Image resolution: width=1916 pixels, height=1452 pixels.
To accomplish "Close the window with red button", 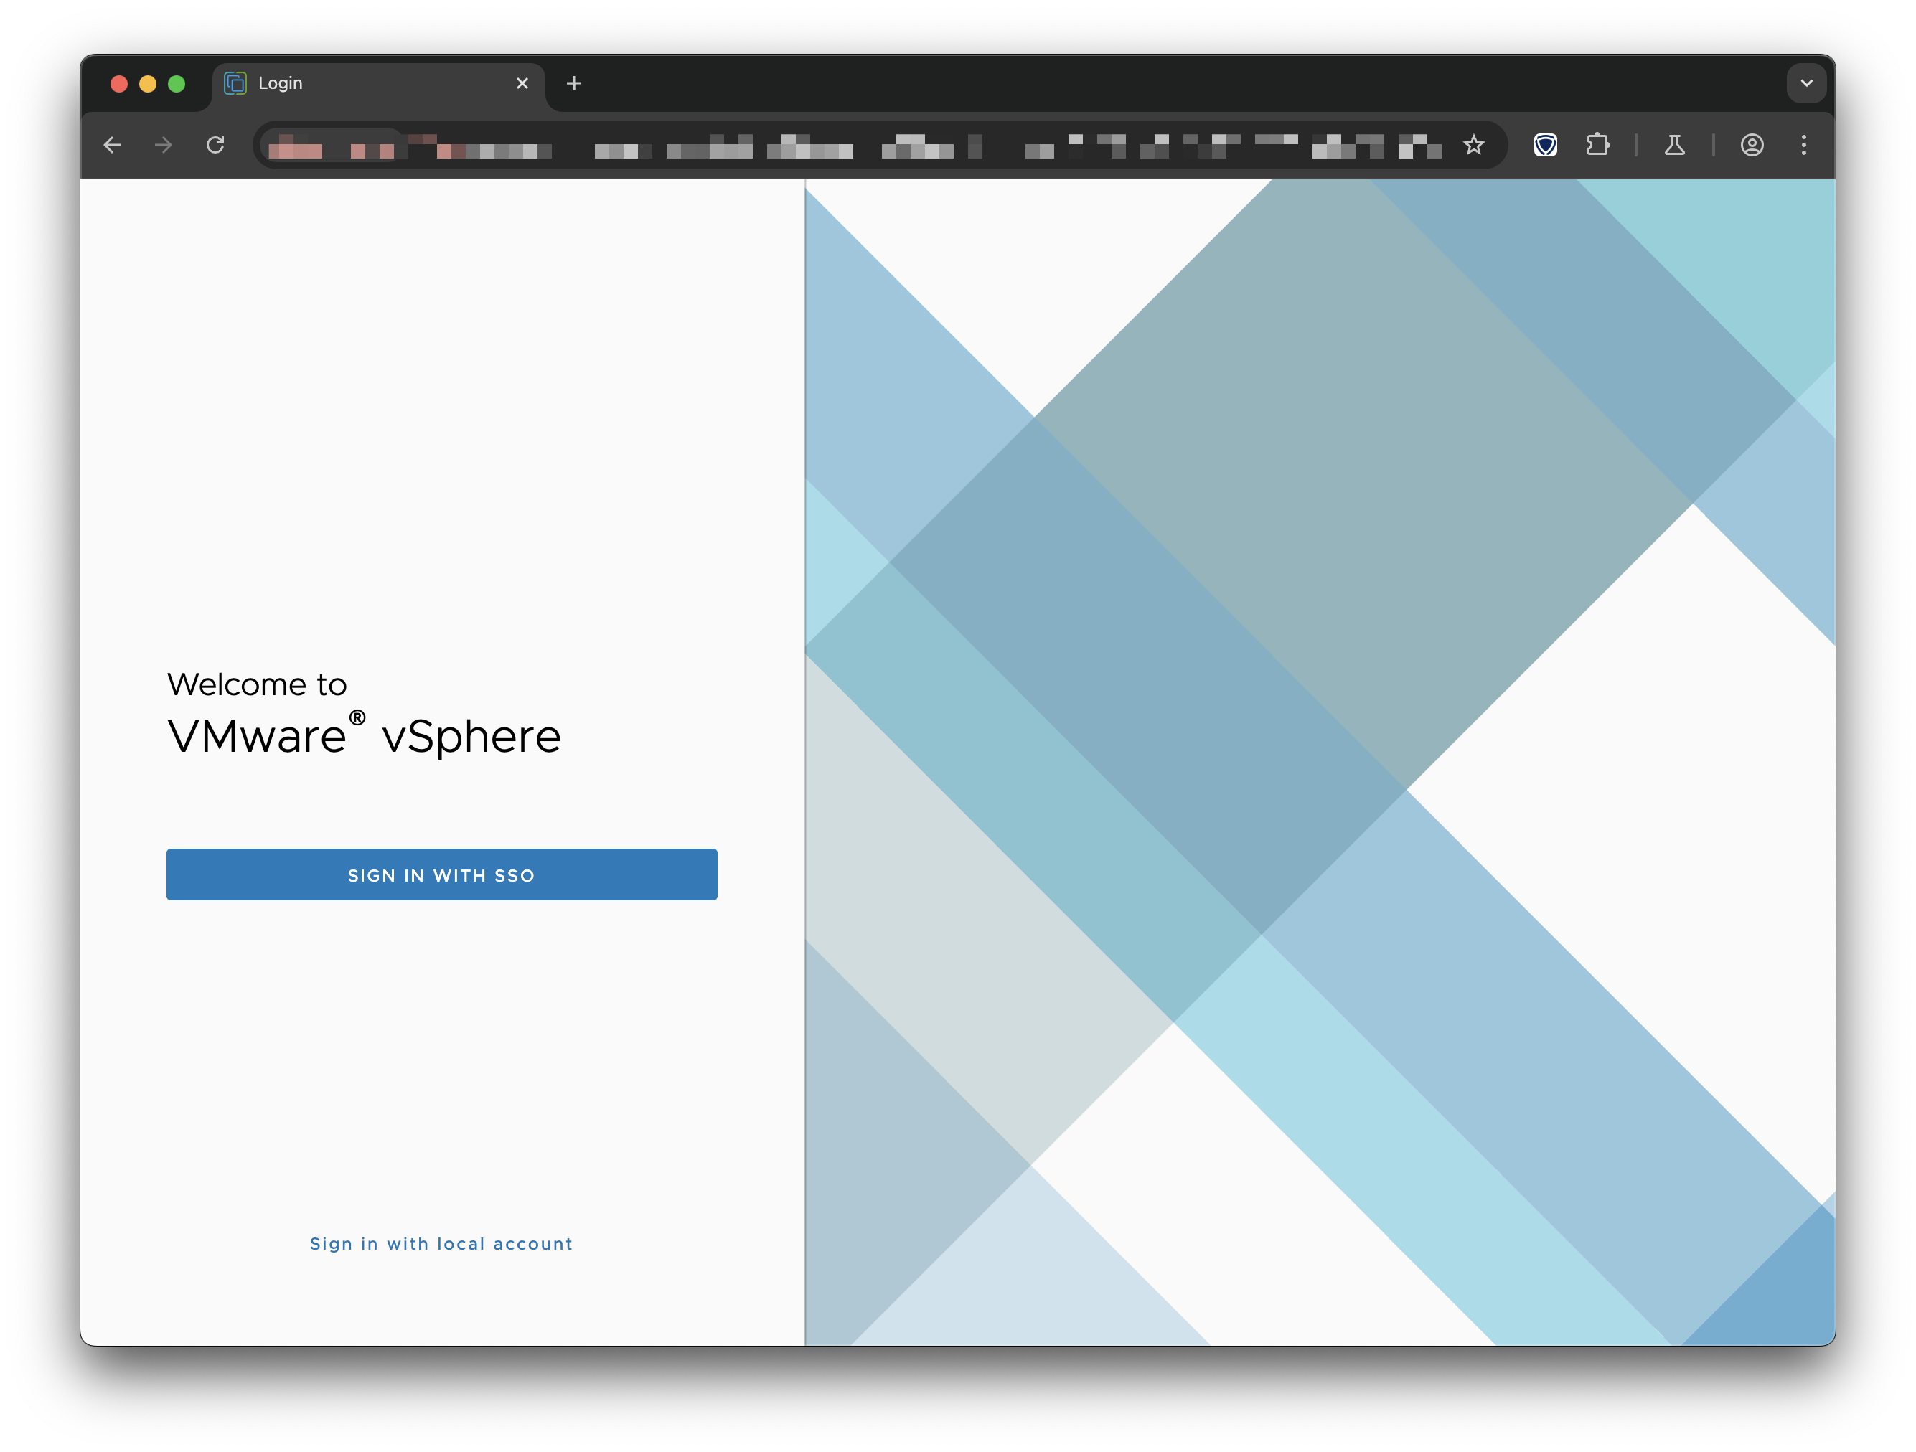I will pos(118,83).
